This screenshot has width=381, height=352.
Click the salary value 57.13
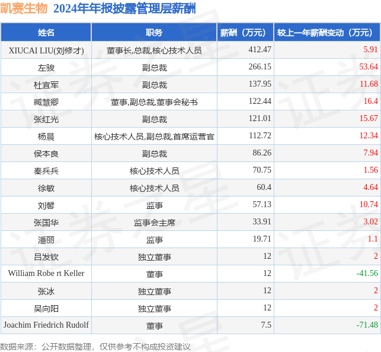pyautogui.click(x=262, y=204)
